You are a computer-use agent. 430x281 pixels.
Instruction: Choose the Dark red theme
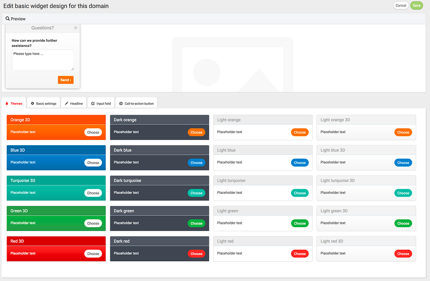(196, 254)
